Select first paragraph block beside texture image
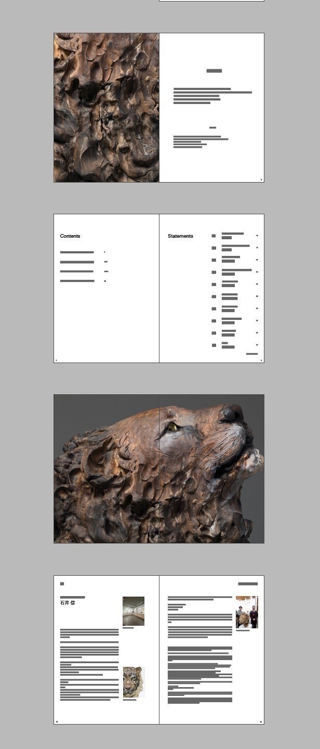 (212, 96)
